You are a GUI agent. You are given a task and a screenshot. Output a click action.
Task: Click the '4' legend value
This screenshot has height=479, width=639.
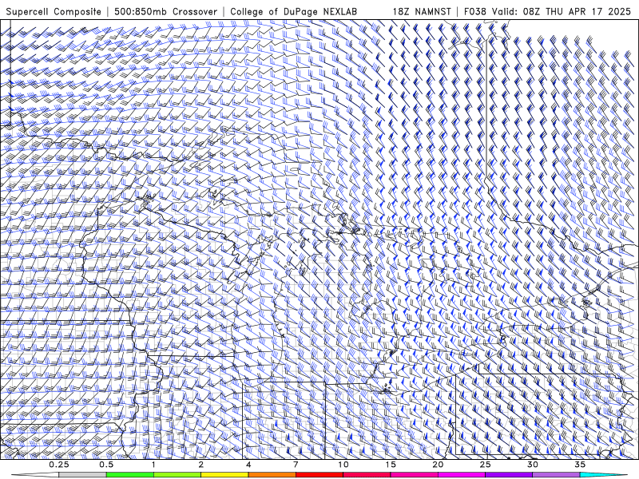tap(248, 465)
